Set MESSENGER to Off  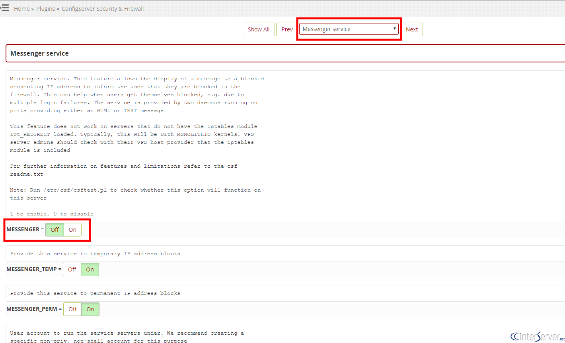[55, 230]
